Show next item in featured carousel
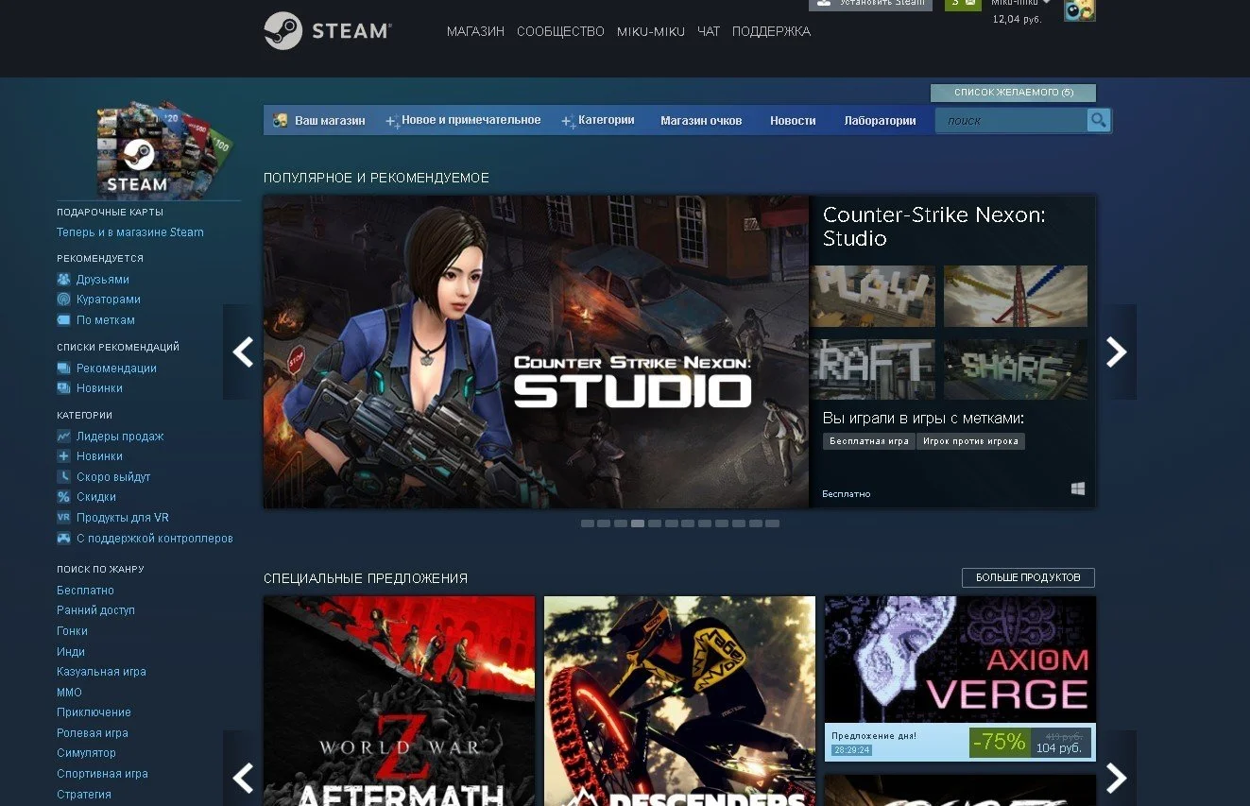 click(x=1117, y=352)
